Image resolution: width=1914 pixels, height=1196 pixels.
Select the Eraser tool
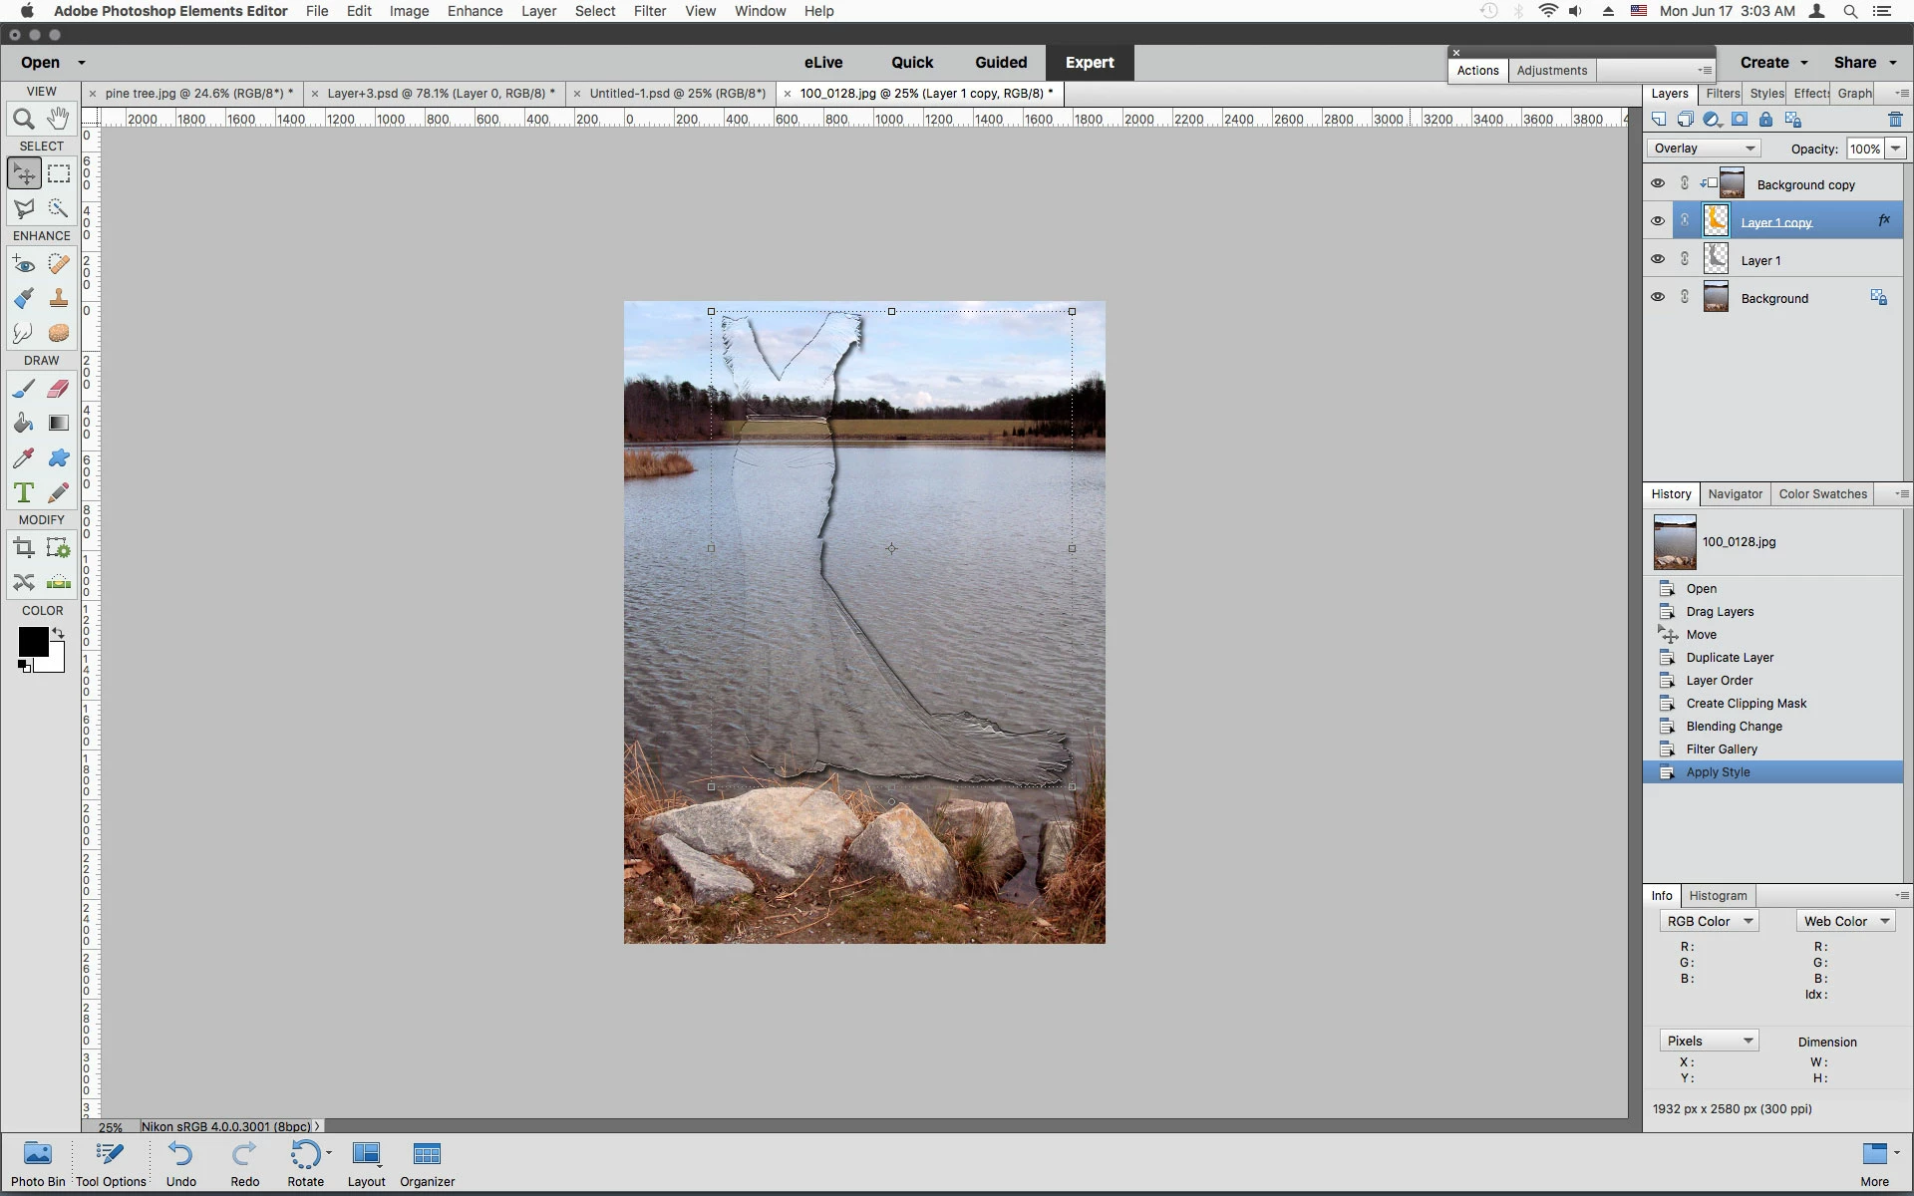tap(58, 389)
